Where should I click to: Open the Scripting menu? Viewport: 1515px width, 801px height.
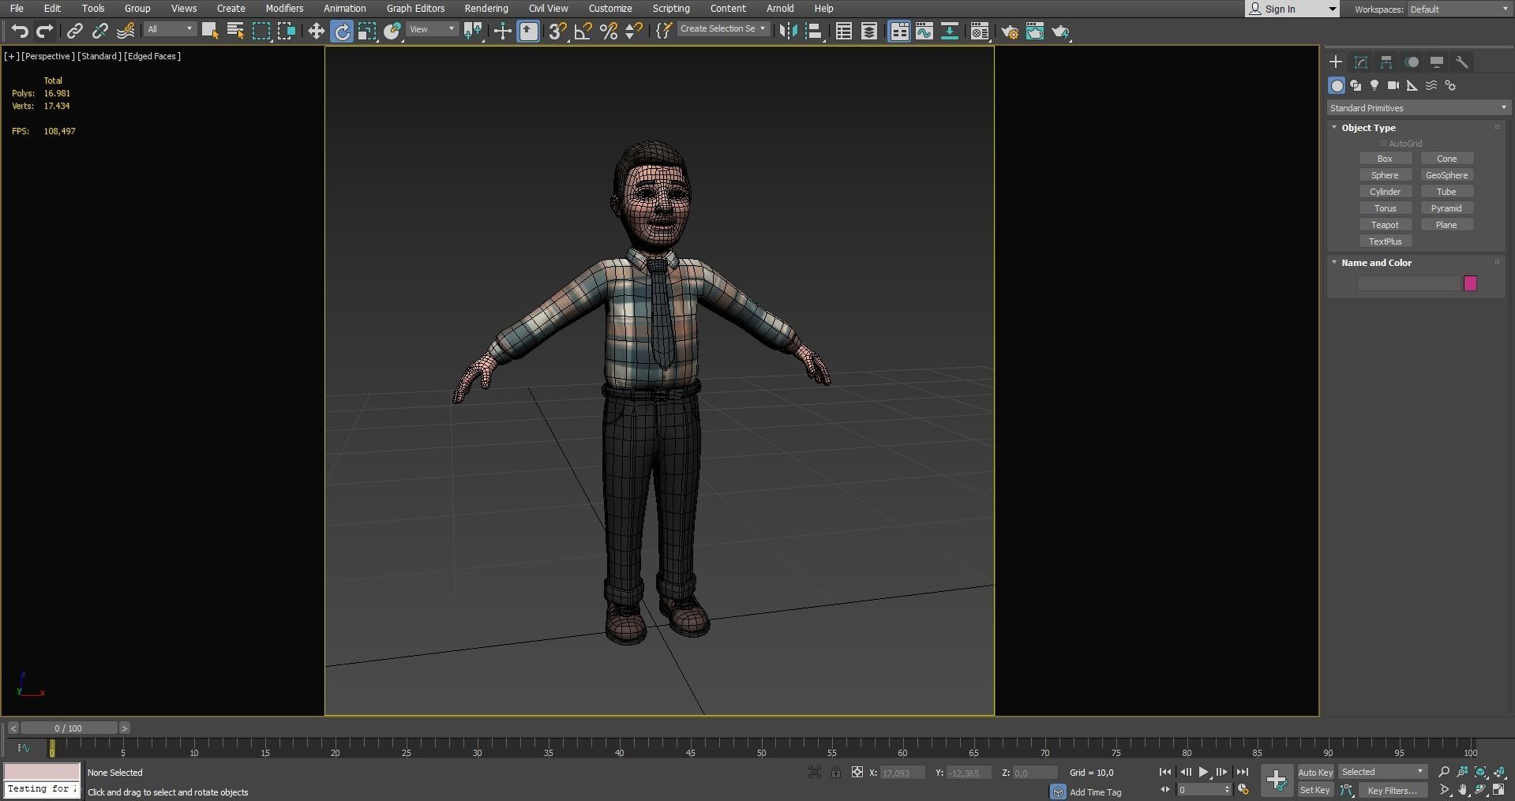(x=671, y=9)
